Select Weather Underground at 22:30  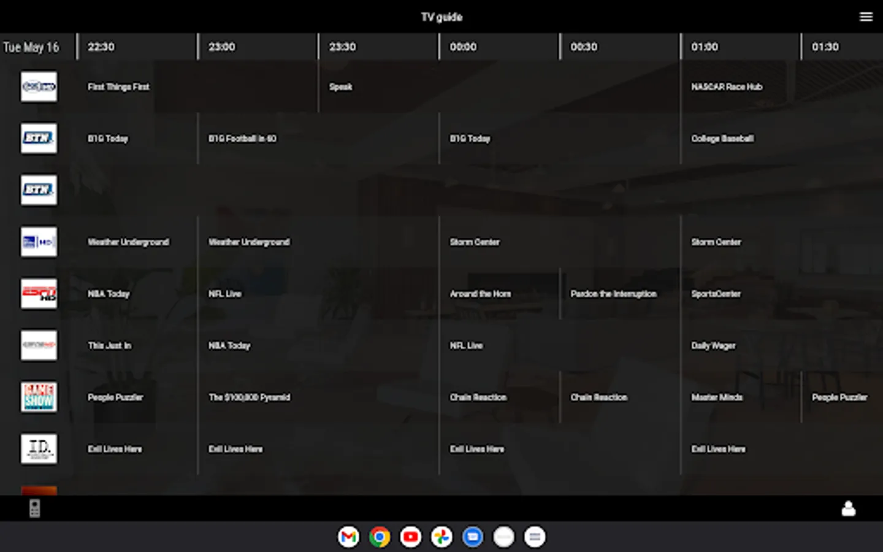point(128,242)
